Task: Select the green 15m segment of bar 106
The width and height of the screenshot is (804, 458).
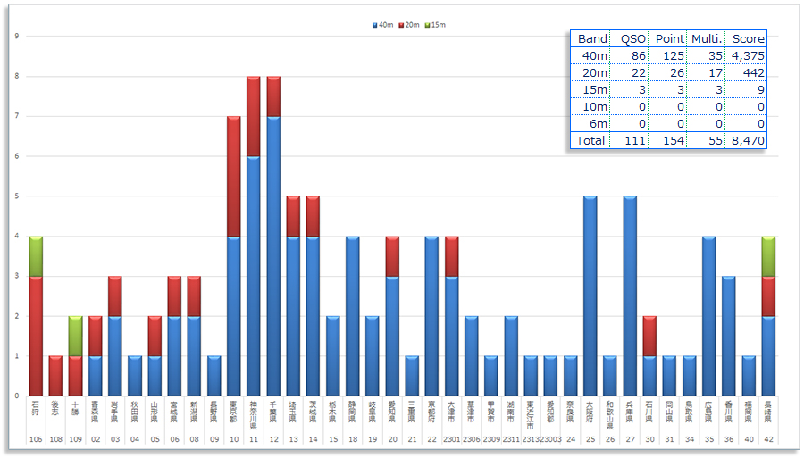Action: click(36, 256)
